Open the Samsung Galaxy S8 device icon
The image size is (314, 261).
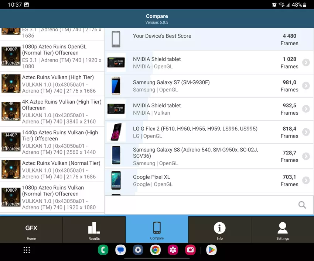click(x=116, y=156)
